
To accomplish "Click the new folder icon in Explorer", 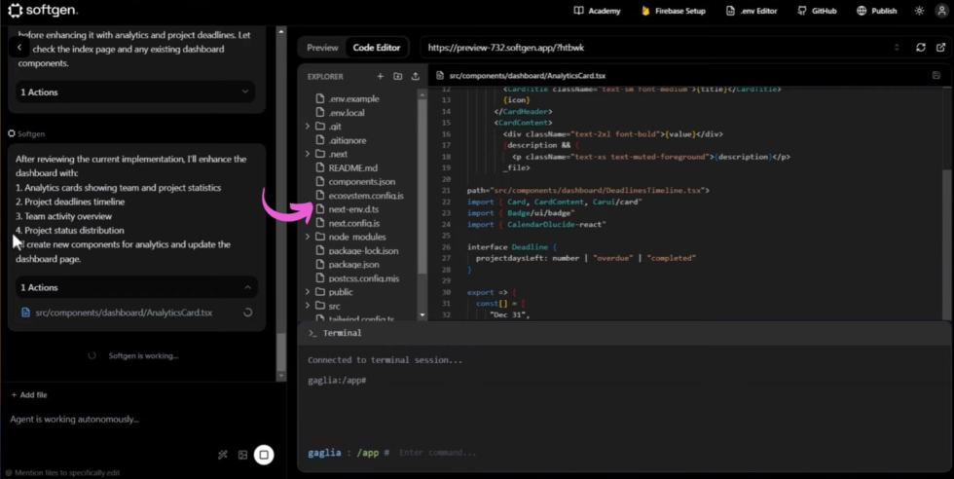I will (398, 76).
